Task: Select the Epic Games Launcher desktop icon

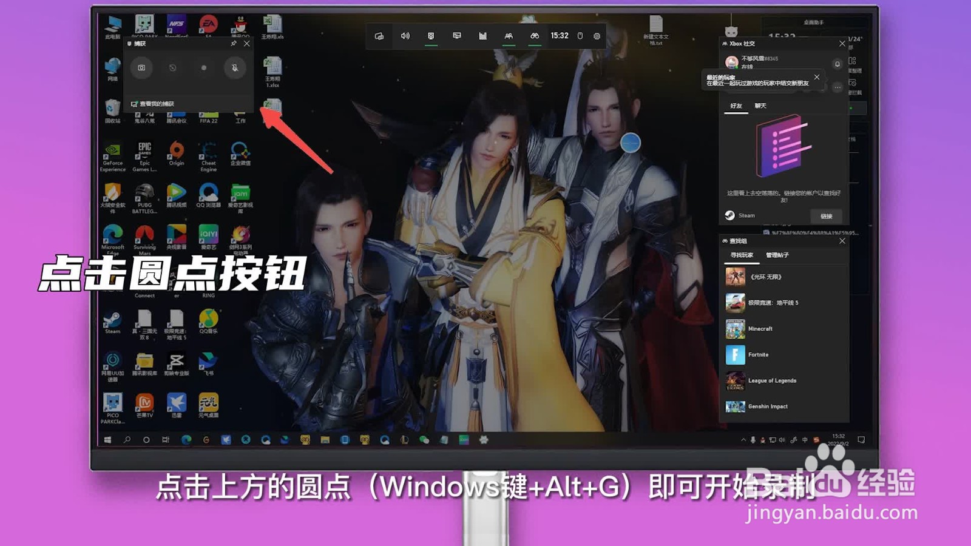Action: pyautogui.click(x=144, y=157)
